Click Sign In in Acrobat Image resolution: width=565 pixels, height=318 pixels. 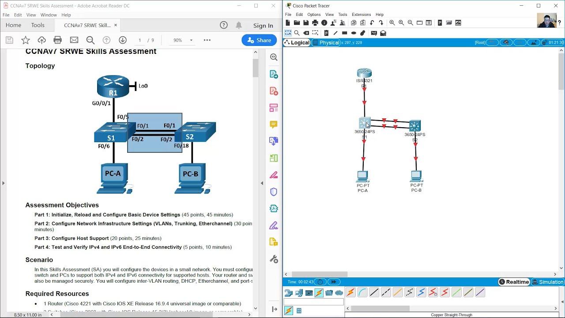click(263, 26)
